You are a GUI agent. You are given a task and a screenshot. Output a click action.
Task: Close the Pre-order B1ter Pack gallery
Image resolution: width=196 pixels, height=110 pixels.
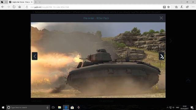click(161, 18)
